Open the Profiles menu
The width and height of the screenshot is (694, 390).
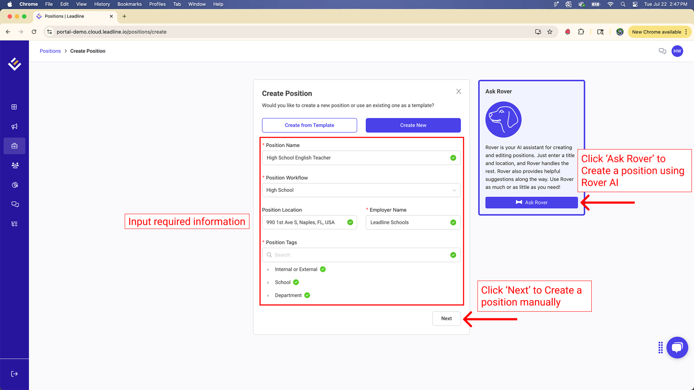[157, 4]
